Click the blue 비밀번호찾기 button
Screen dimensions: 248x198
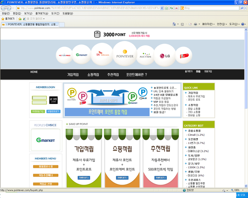(x=54, y=111)
